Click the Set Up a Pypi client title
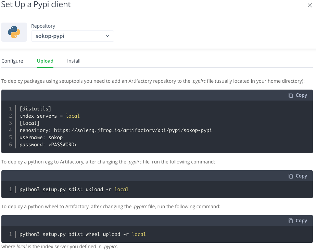 coord(36,4)
